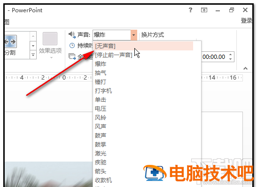Expand the transition gallery More arrow
Viewport: 257px width, 187px height.
33,55
